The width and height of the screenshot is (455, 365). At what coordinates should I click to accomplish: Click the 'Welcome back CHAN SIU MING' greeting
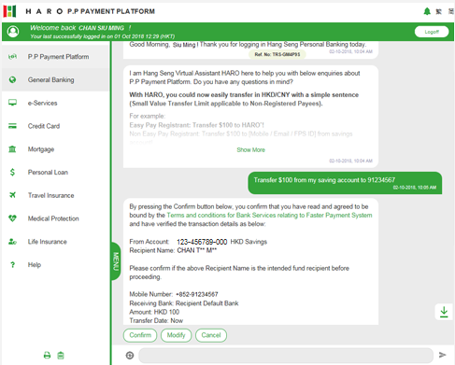[x=80, y=28]
